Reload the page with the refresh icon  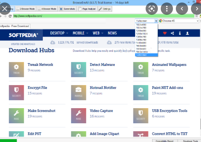coord(10,16)
